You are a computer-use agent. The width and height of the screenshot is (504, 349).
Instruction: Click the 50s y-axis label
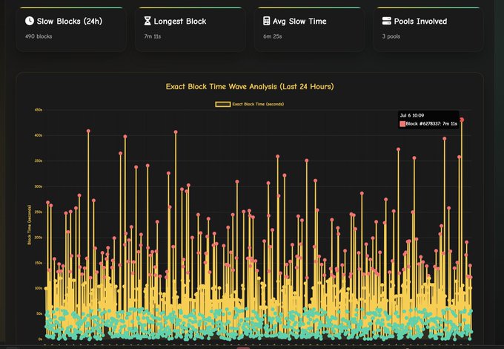[x=39, y=313]
